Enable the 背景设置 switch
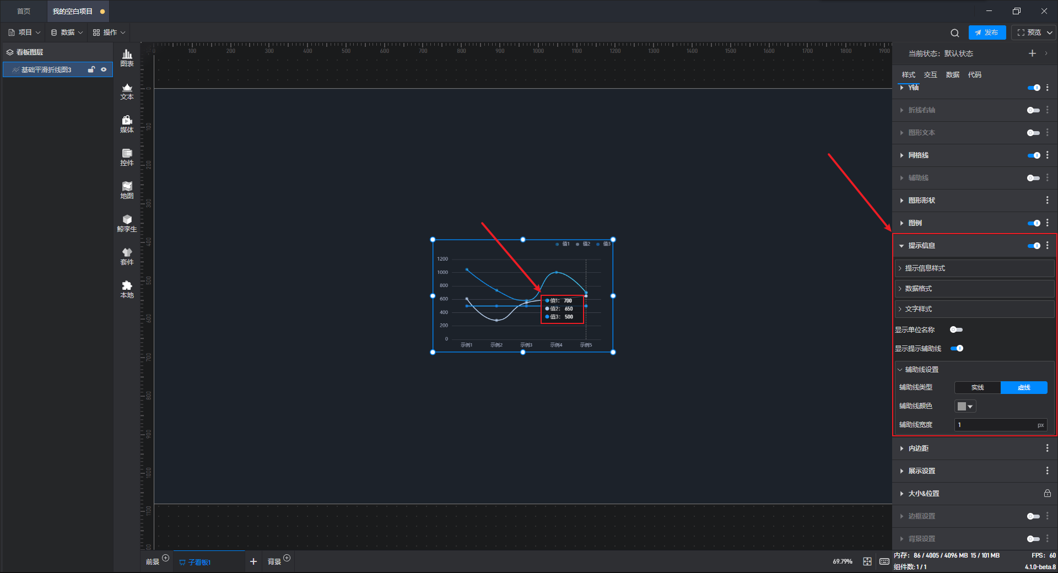The height and width of the screenshot is (573, 1058). [x=1034, y=539]
